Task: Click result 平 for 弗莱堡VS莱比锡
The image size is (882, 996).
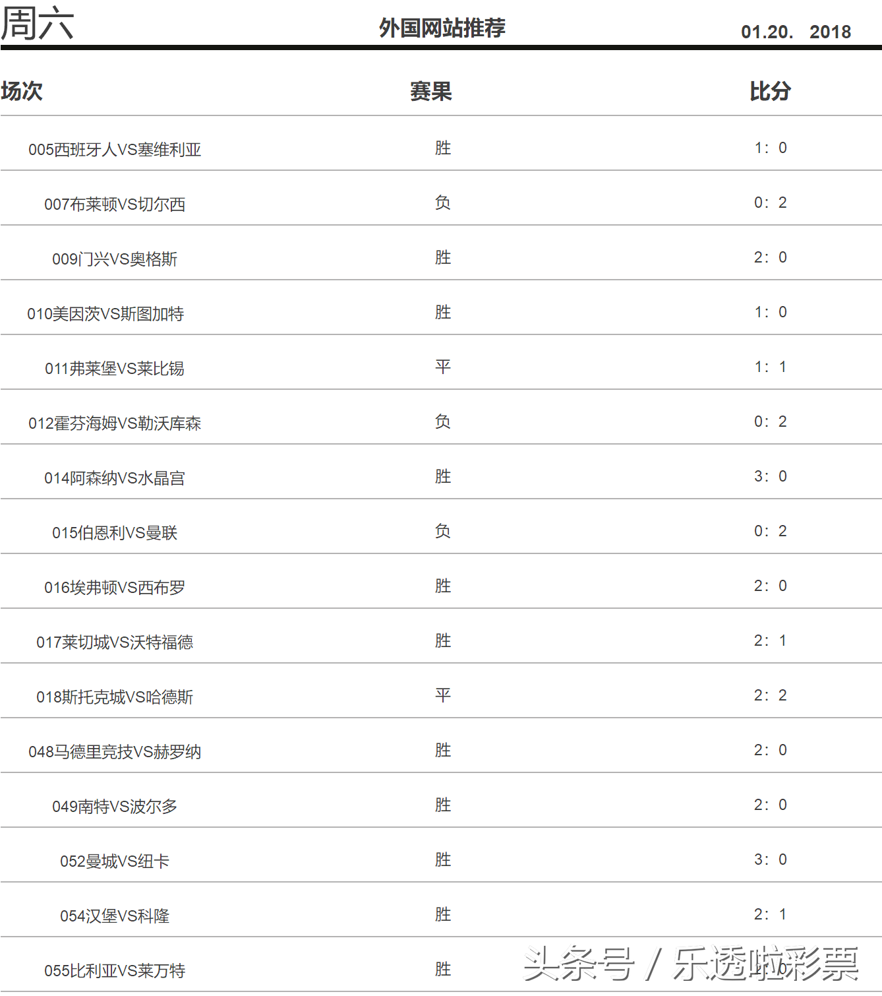Action: click(443, 367)
